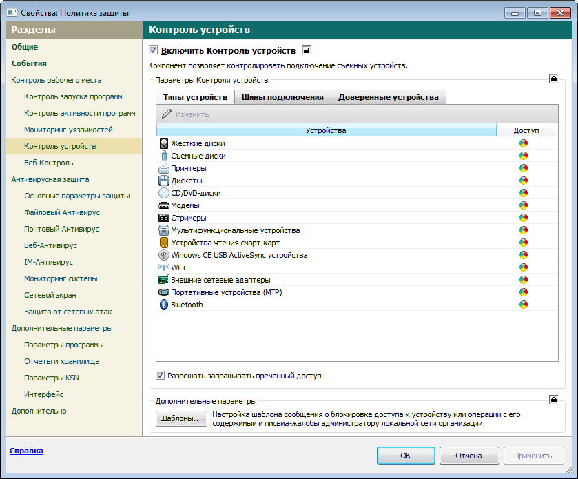Open Мониторинг уязвимостей section
The width and height of the screenshot is (578, 479).
click(x=69, y=130)
